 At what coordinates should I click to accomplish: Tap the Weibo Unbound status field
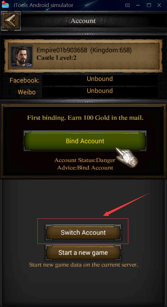pyautogui.click(x=100, y=92)
